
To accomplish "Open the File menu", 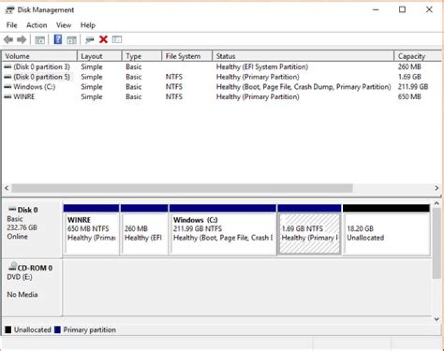I will 12,25.
